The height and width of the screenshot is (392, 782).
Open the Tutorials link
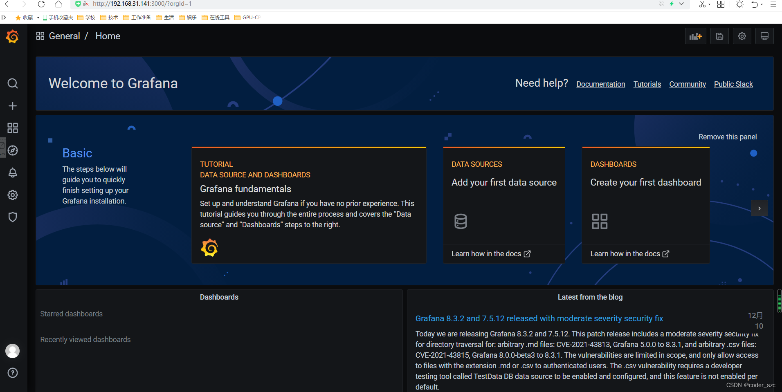[647, 84]
